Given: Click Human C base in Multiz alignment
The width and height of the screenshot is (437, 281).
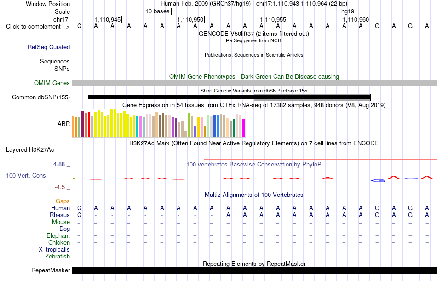Looking at the screenshot, I should [80, 208].
